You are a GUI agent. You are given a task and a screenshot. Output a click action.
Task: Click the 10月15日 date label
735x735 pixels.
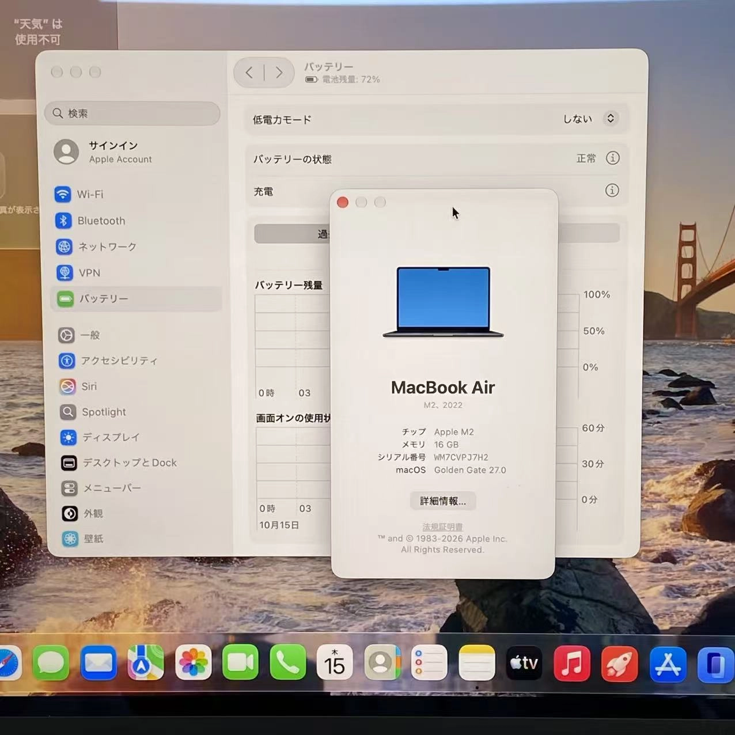[x=279, y=525]
